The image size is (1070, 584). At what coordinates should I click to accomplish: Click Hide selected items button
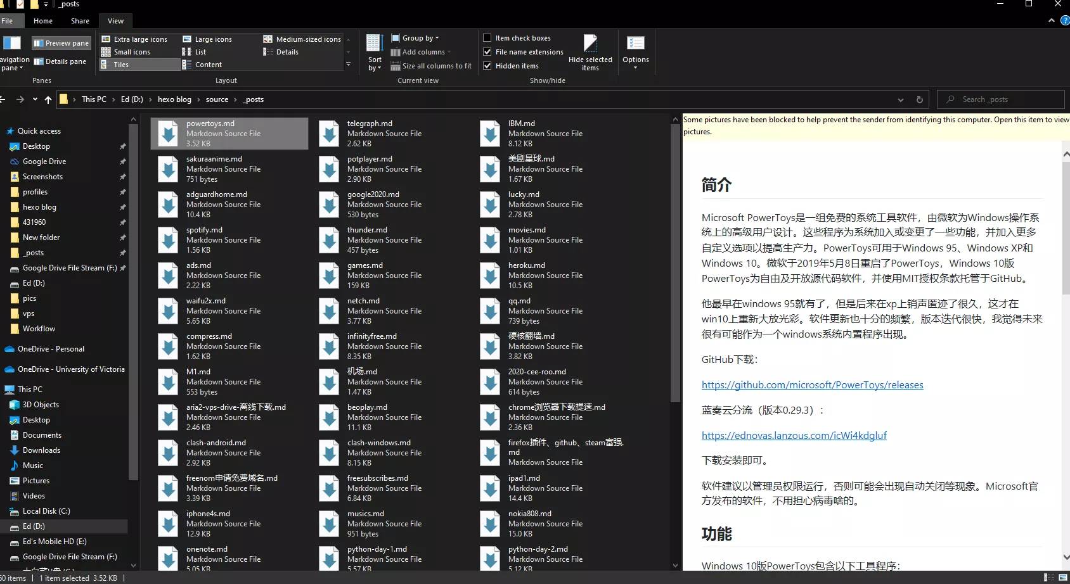[x=590, y=52]
